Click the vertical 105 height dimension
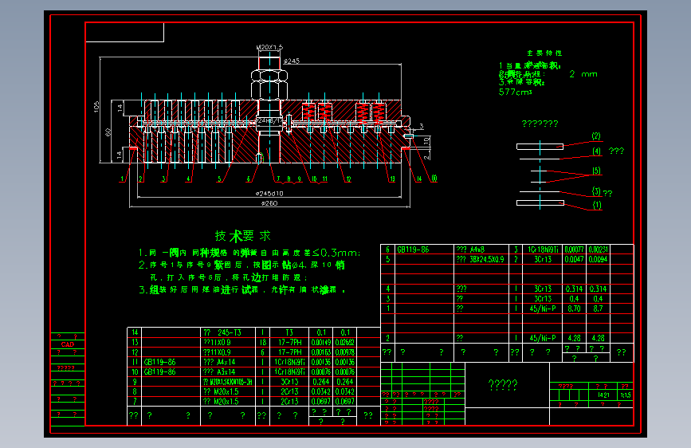This screenshot has height=448, width=691. click(96, 107)
